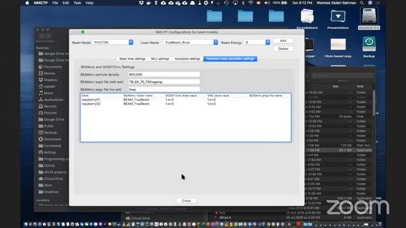406x228 pixels.
Task: Switch to Basic linac settings tab
Action: [x=133, y=59]
